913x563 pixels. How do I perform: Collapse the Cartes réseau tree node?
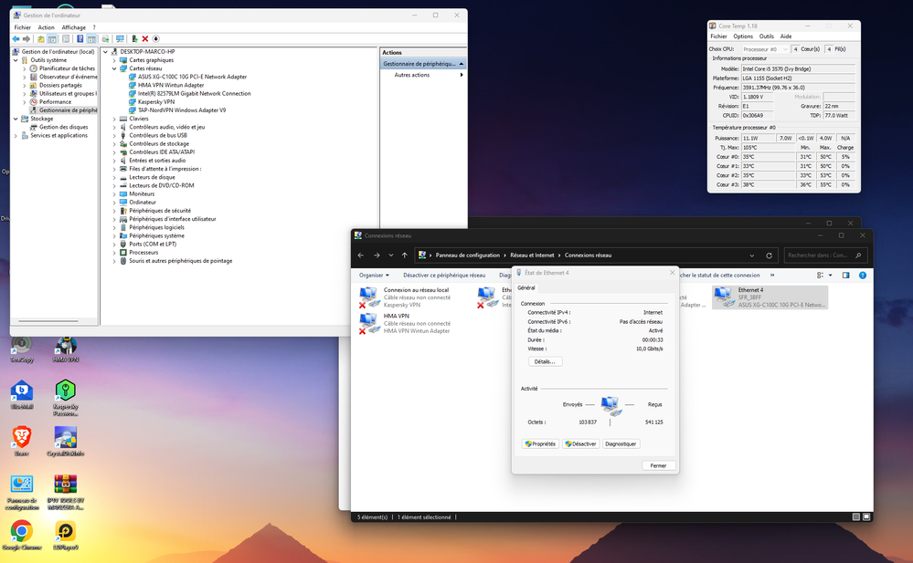point(114,68)
